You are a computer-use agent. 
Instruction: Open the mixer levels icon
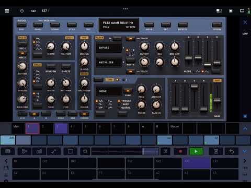tap(39, 151)
